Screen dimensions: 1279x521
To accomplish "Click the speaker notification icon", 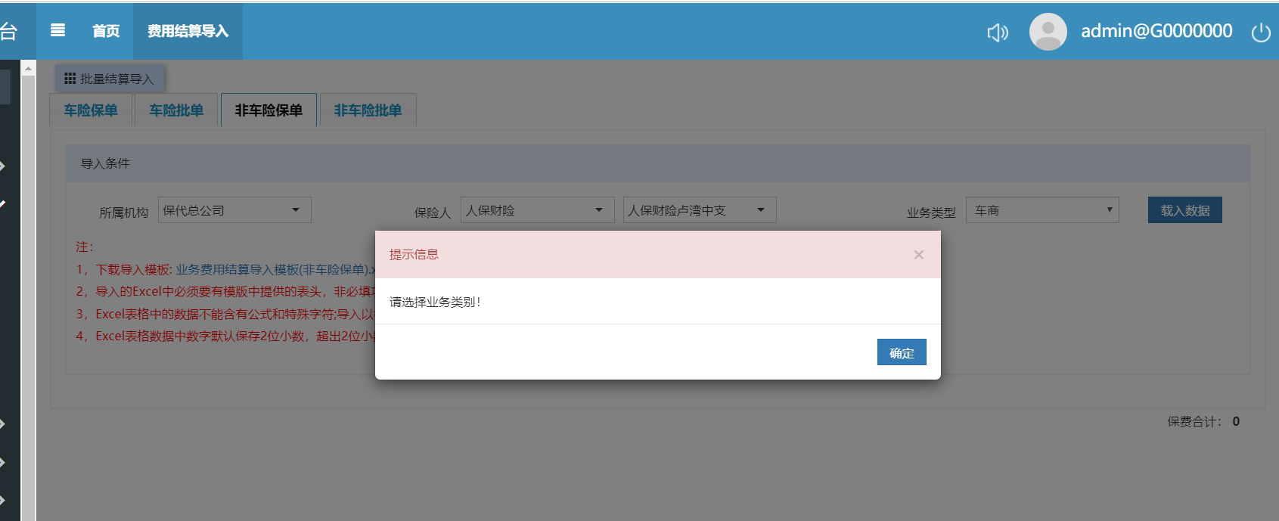I will tap(998, 32).
